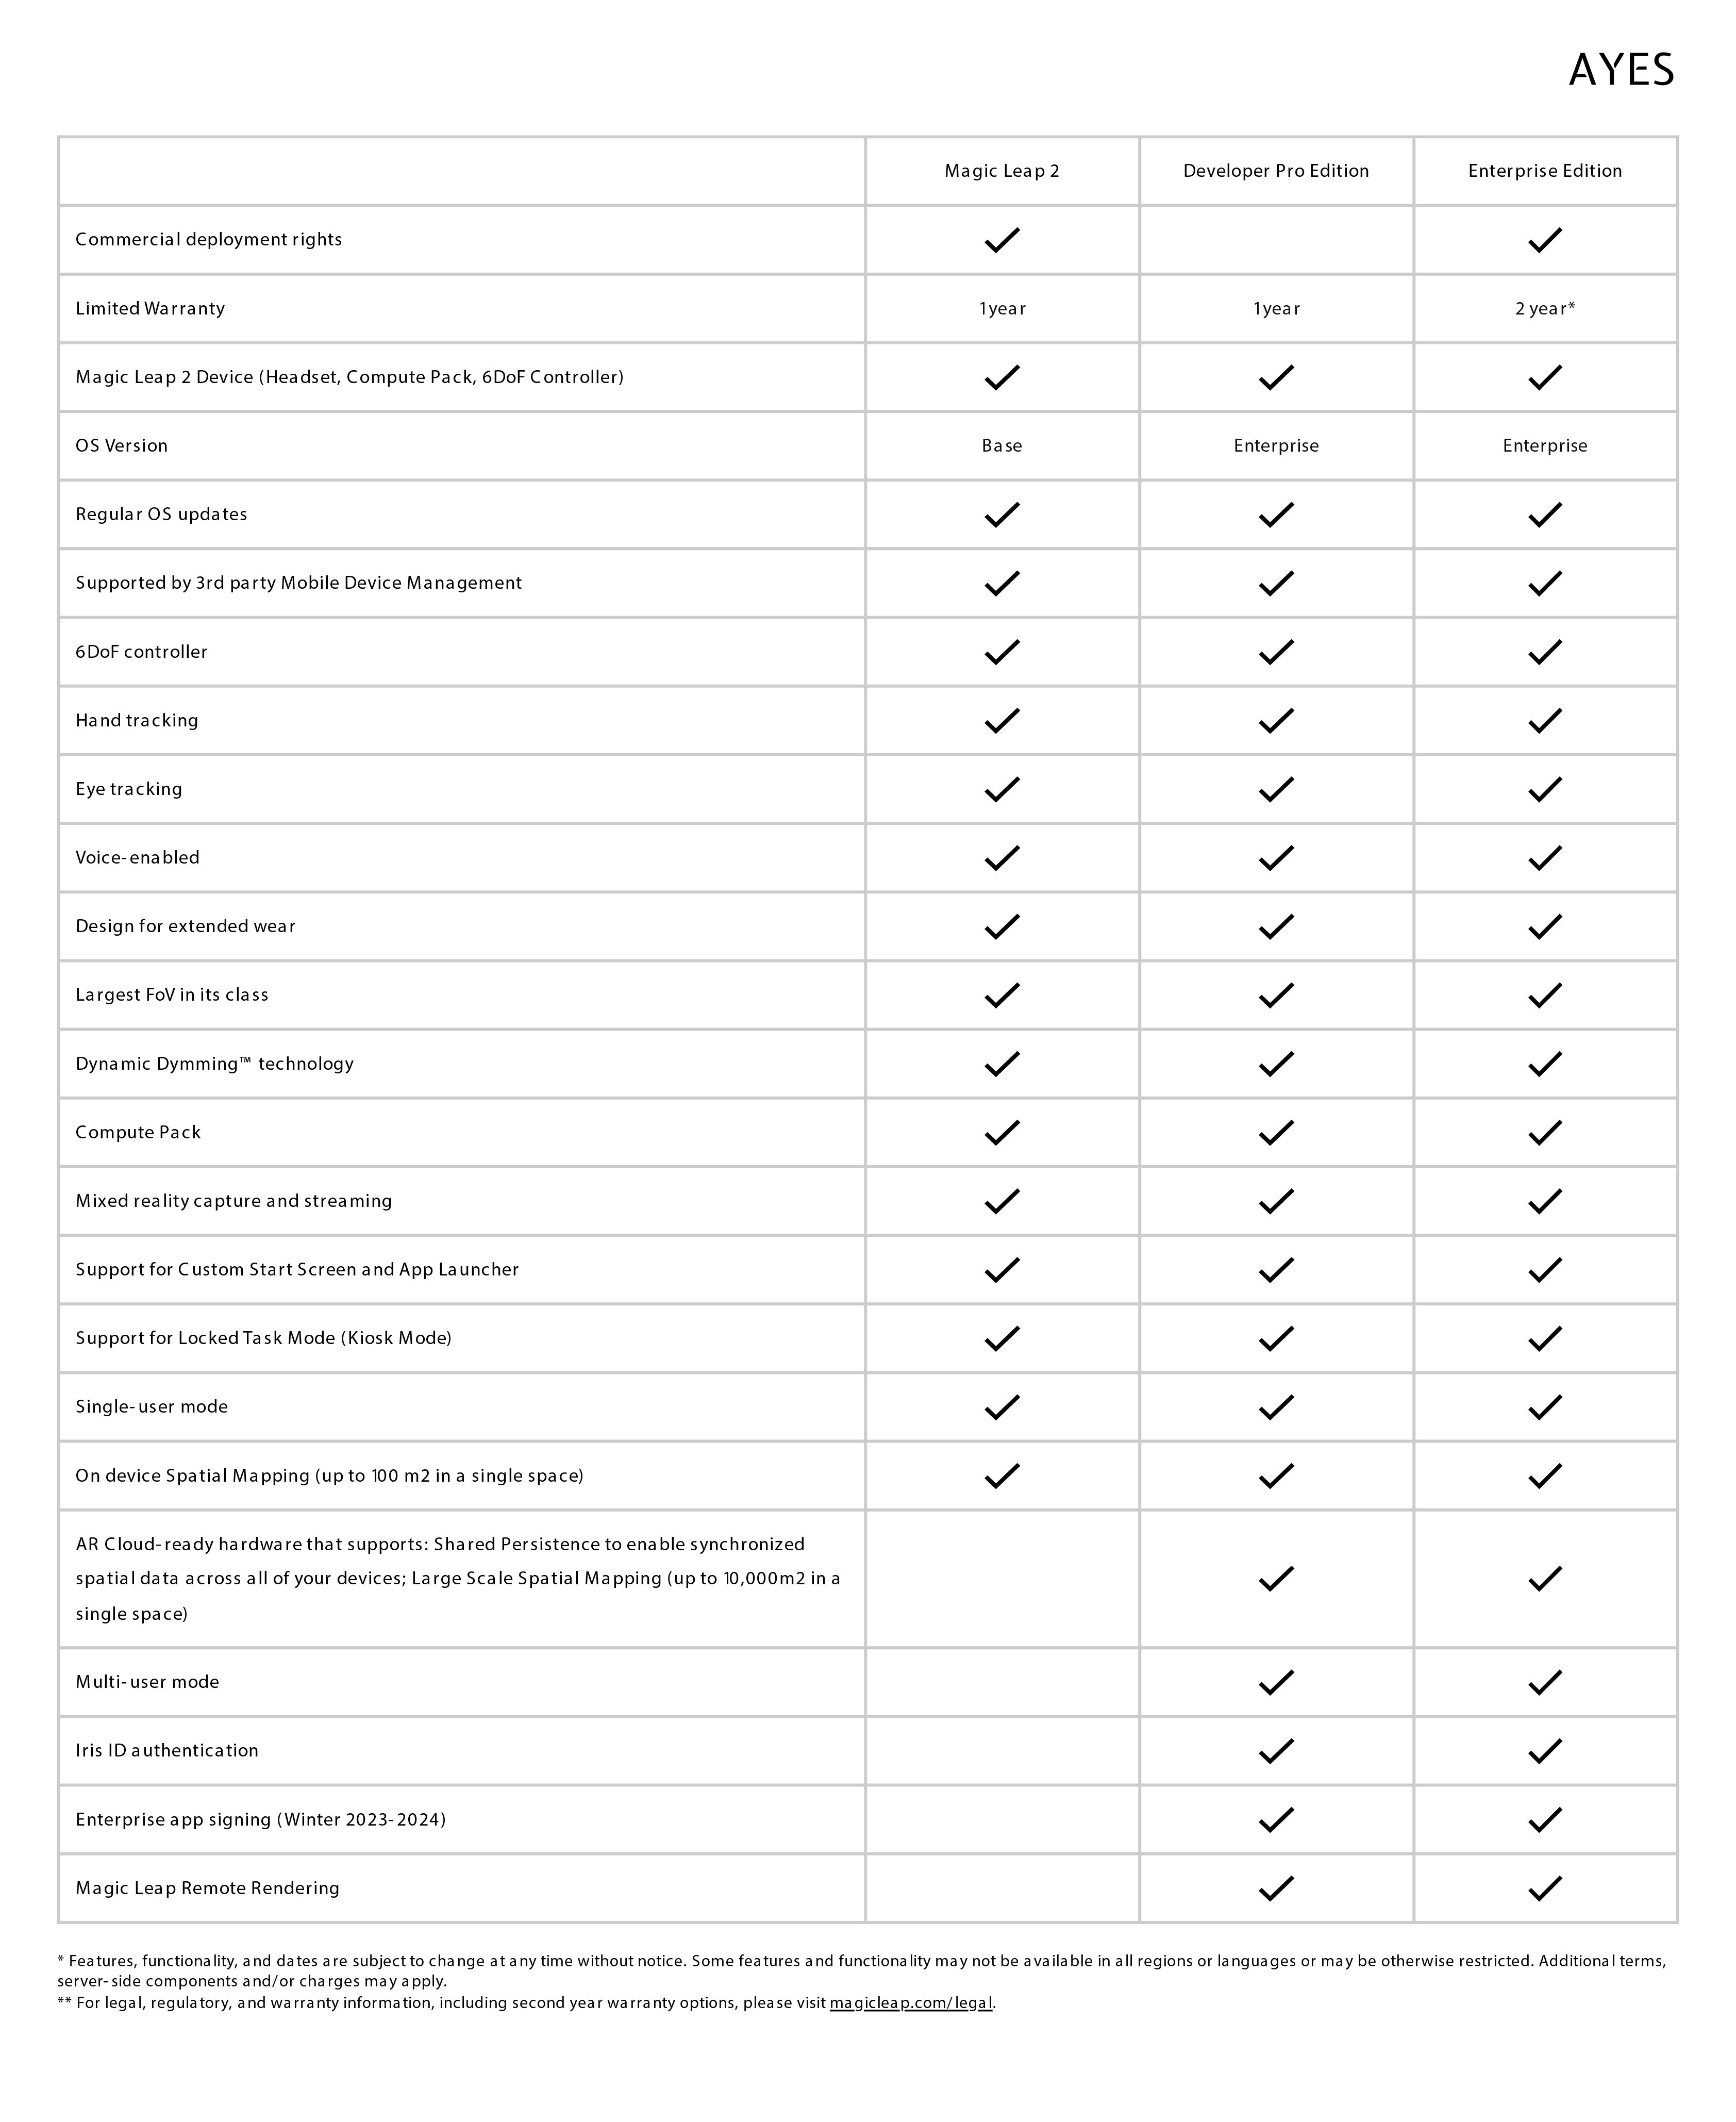This screenshot has height=2122, width=1736.
Task: Click the "Limited Warranty" row label
Action: [x=150, y=309]
